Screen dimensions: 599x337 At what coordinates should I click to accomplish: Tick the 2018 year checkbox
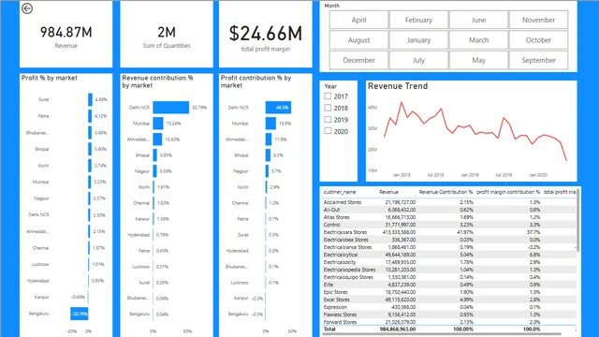pyautogui.click(x=328, y=108)
